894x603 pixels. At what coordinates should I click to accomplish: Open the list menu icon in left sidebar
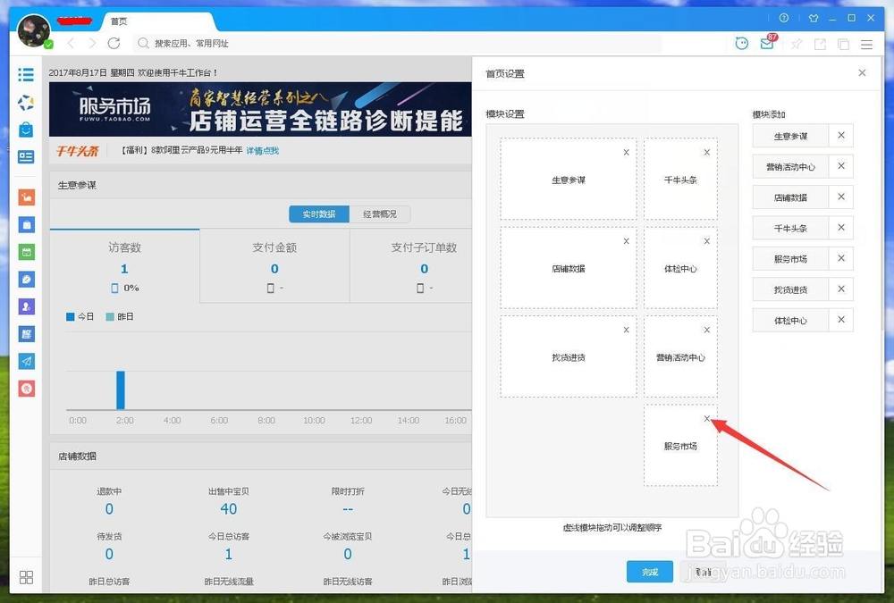26,74
